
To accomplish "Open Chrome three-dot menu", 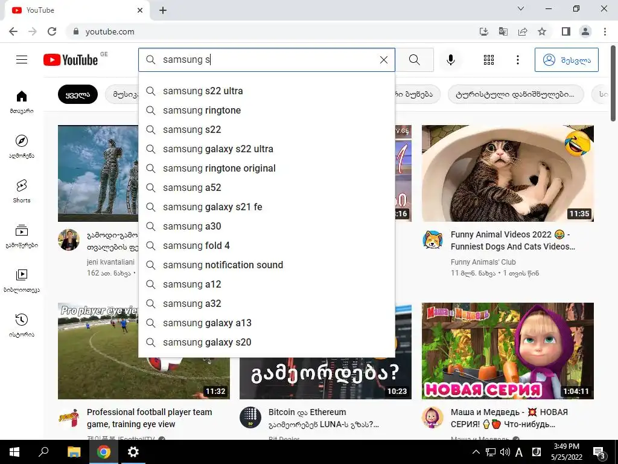I will [x=605, y=31].
